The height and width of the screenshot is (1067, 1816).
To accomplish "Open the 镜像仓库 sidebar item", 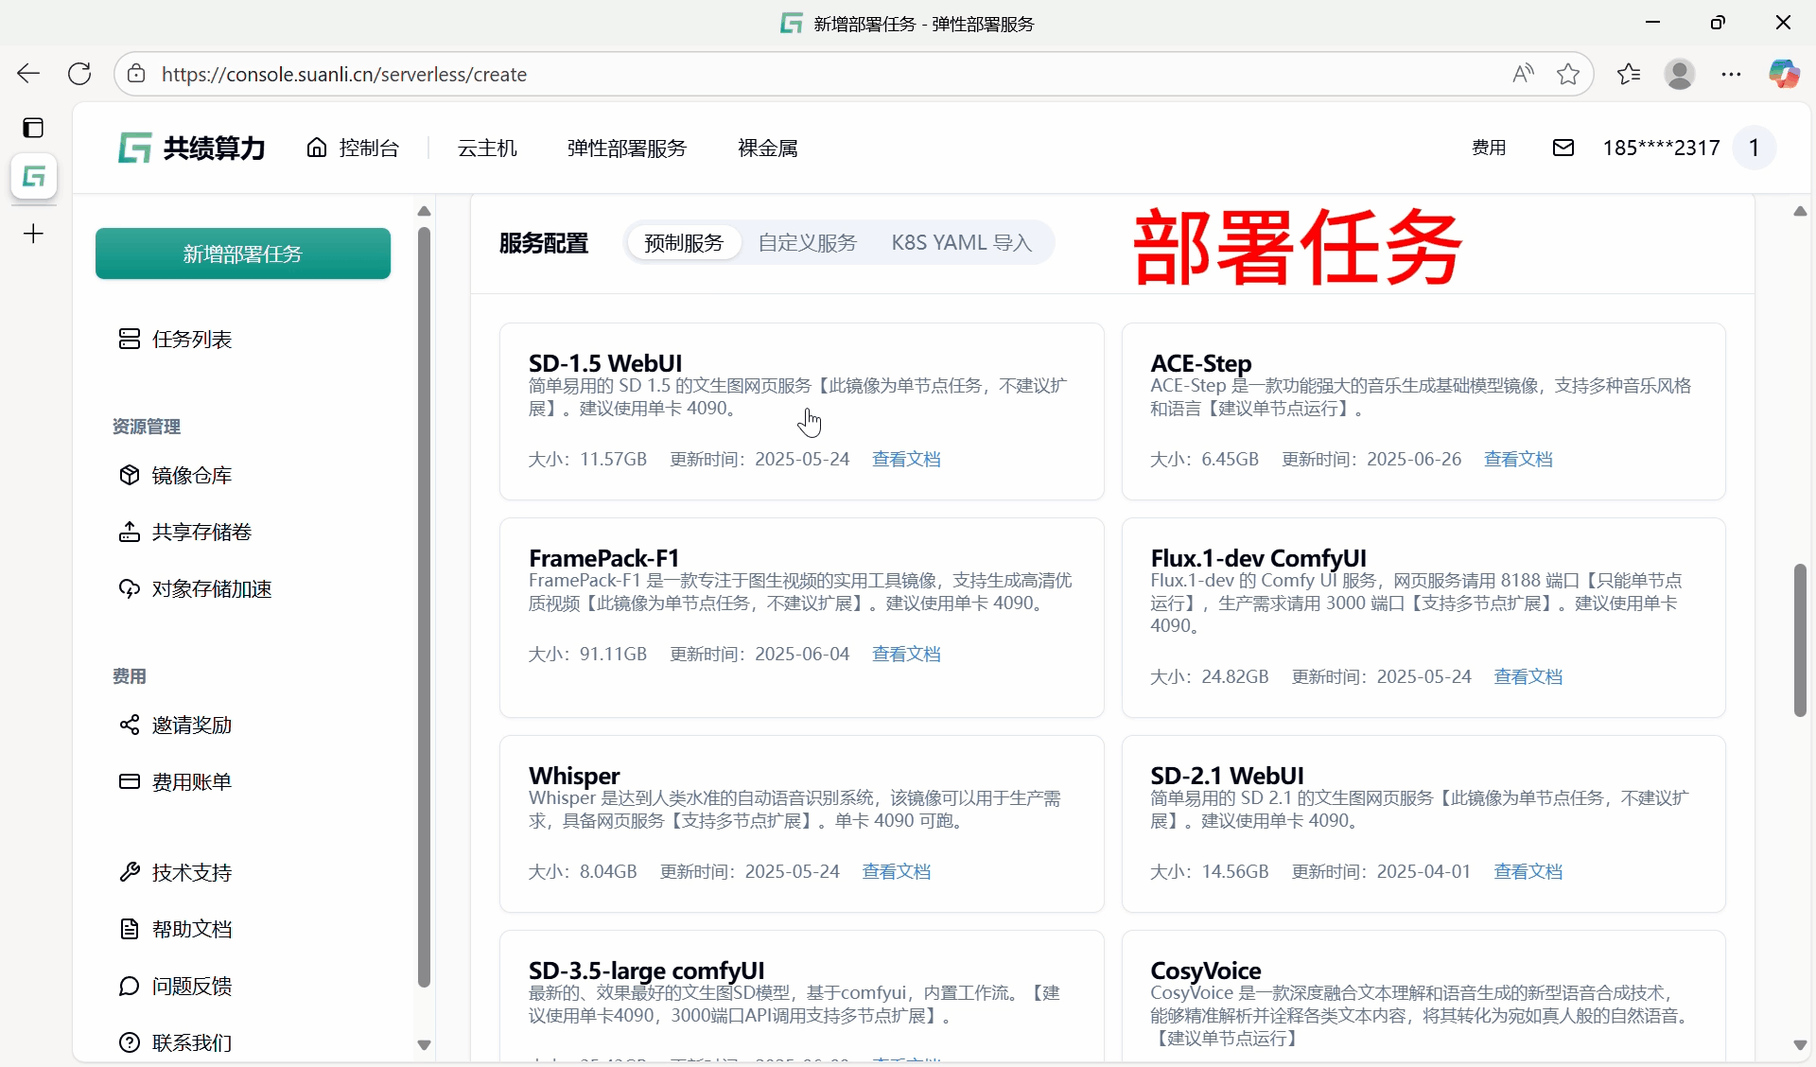I will tap(191, 475).
